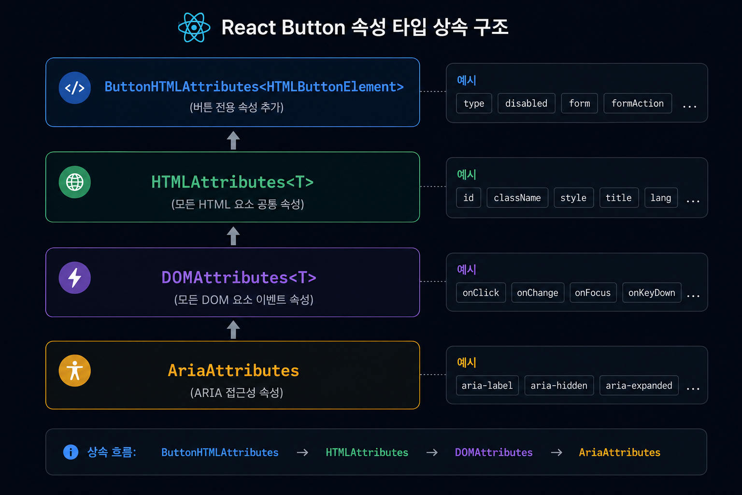Click the '(모든 DOM 요소 이벤트 속성)' subtitle
Image resolution: width=742 pixels, height=495 pixels.
point(244,300)
